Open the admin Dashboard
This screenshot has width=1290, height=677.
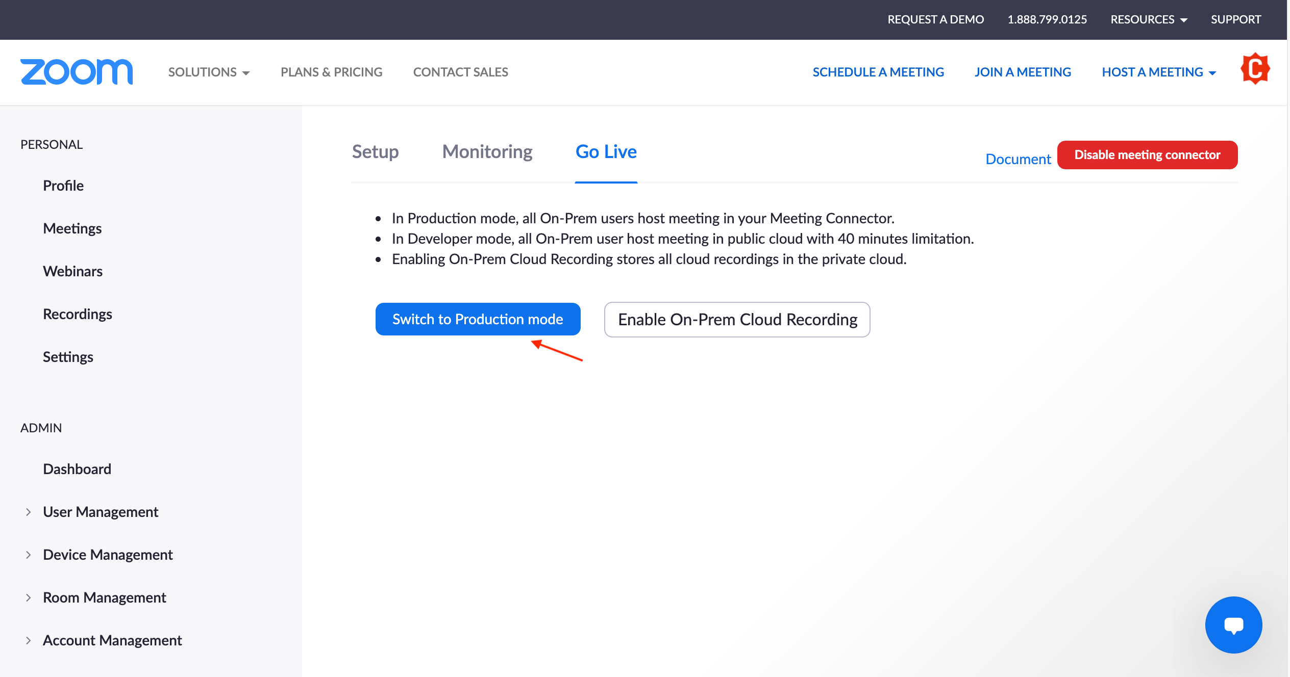[x=77, y=469]
